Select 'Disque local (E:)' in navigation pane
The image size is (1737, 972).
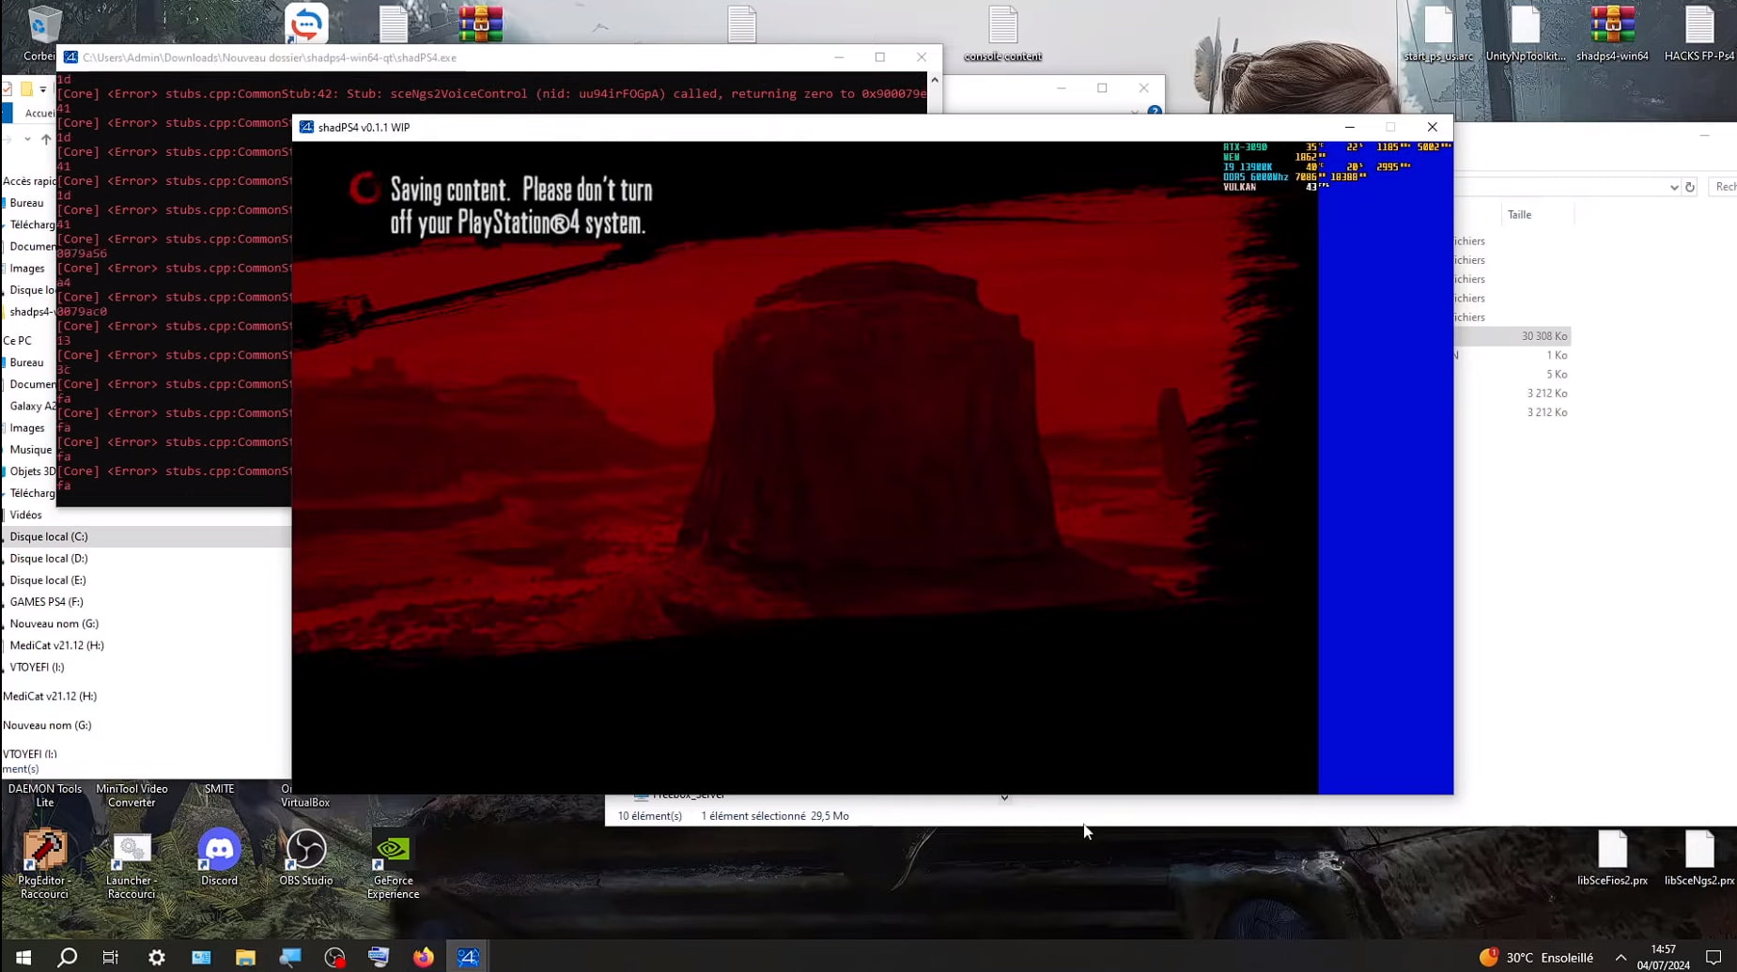click(48, 579)
